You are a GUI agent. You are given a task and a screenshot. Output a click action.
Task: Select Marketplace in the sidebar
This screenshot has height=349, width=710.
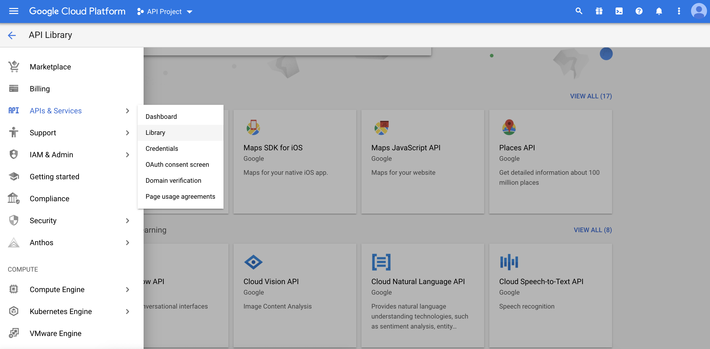pos(50,67)
